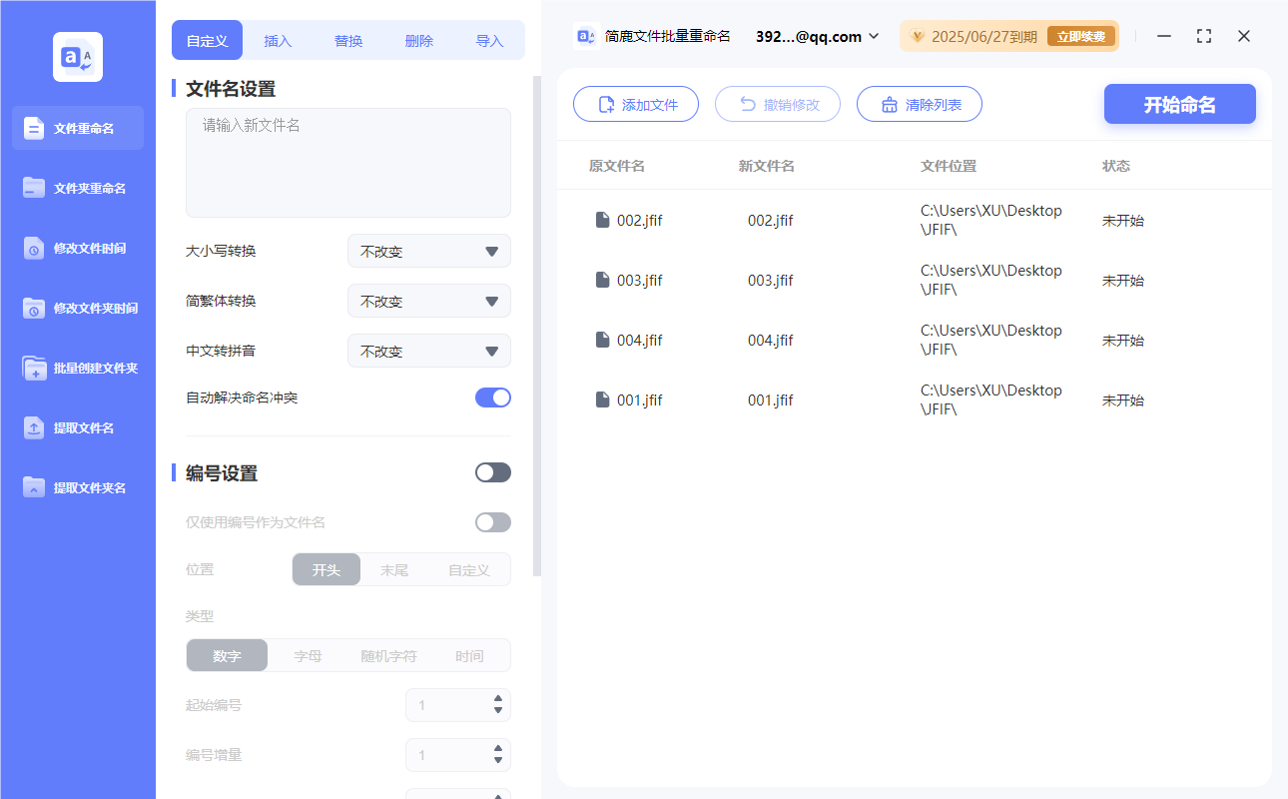Open the 文件重命名 panel in sidebar
Viewport: 1288px width, 799px height.
[x=77, y=128]
